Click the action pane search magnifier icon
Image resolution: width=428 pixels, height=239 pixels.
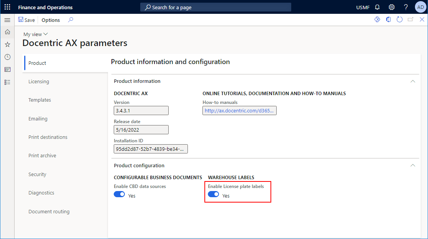(70, 20)
